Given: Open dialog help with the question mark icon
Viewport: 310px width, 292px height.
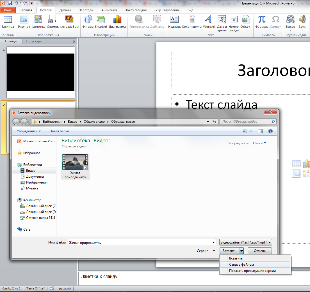Looking at the screenshot, I should 270,131.
